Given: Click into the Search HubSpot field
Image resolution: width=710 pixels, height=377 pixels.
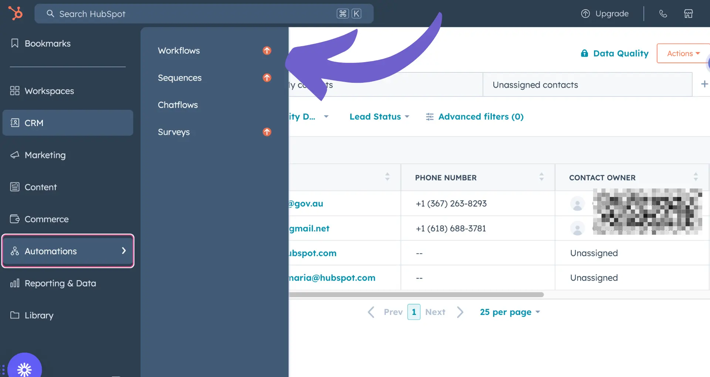Looking at the screenshot, I should point(204,14).
